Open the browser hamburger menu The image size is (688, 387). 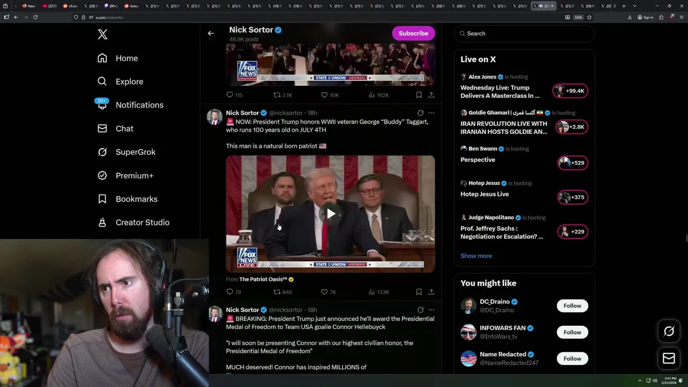(680, 17)
